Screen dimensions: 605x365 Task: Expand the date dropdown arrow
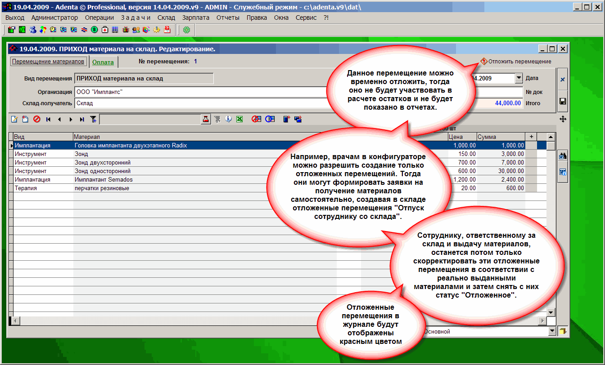(519, 78)
